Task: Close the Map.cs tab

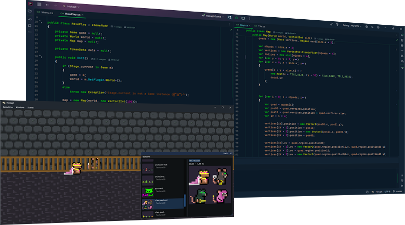Action: coord(250,26)
